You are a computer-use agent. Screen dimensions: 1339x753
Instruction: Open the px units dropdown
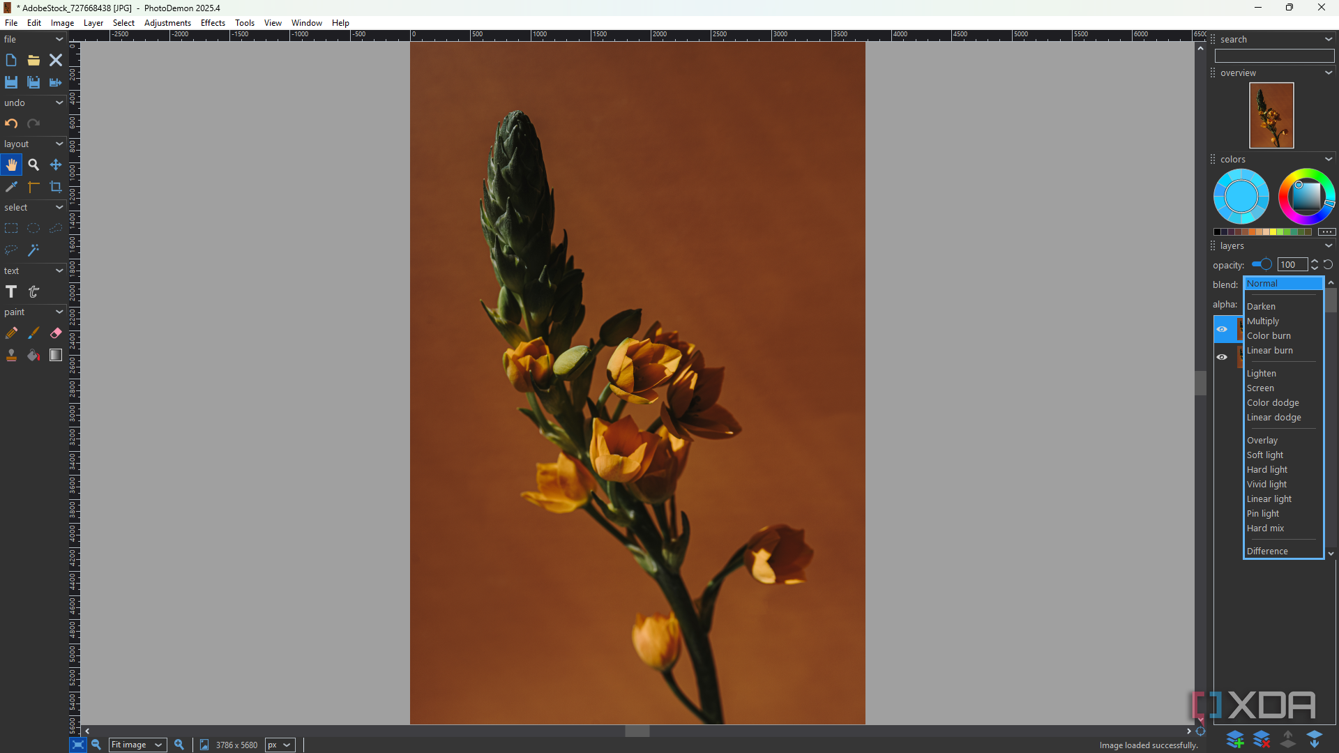point(280,745)
